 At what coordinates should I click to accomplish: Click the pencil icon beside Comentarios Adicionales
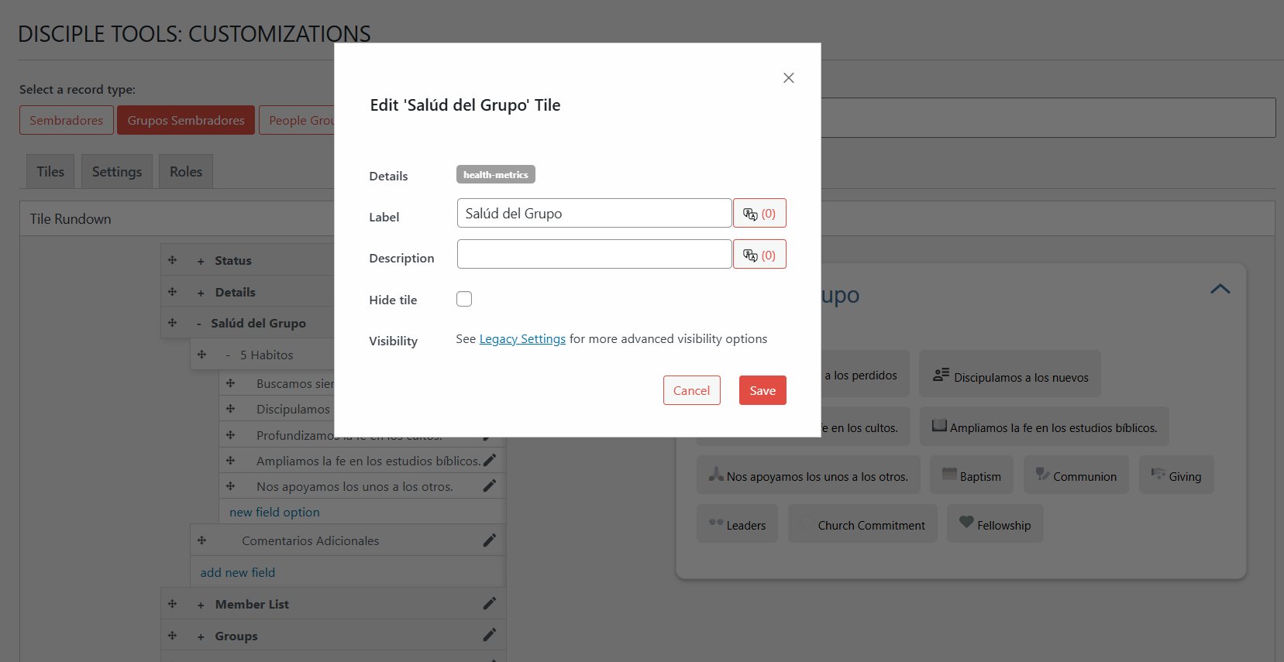(489, 540)
